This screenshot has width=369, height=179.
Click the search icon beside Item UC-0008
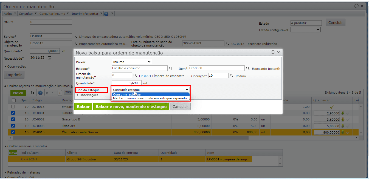click(x=248, y=68)
